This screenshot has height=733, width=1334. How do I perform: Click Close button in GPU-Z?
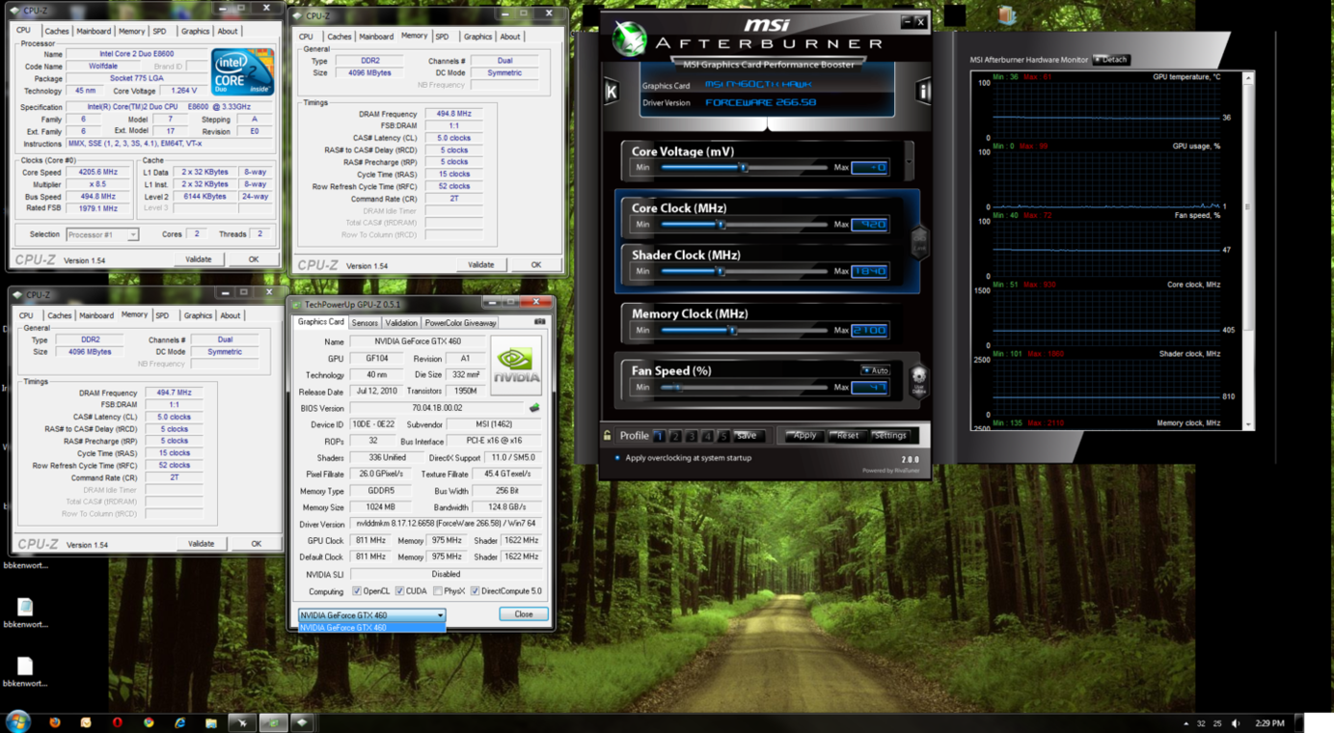tap(524, 614)
